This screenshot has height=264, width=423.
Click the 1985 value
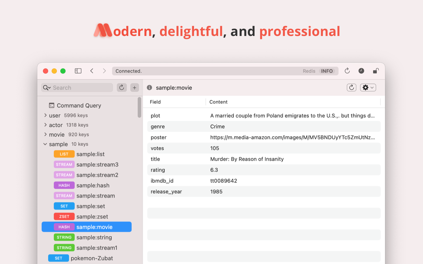(216, 192)
